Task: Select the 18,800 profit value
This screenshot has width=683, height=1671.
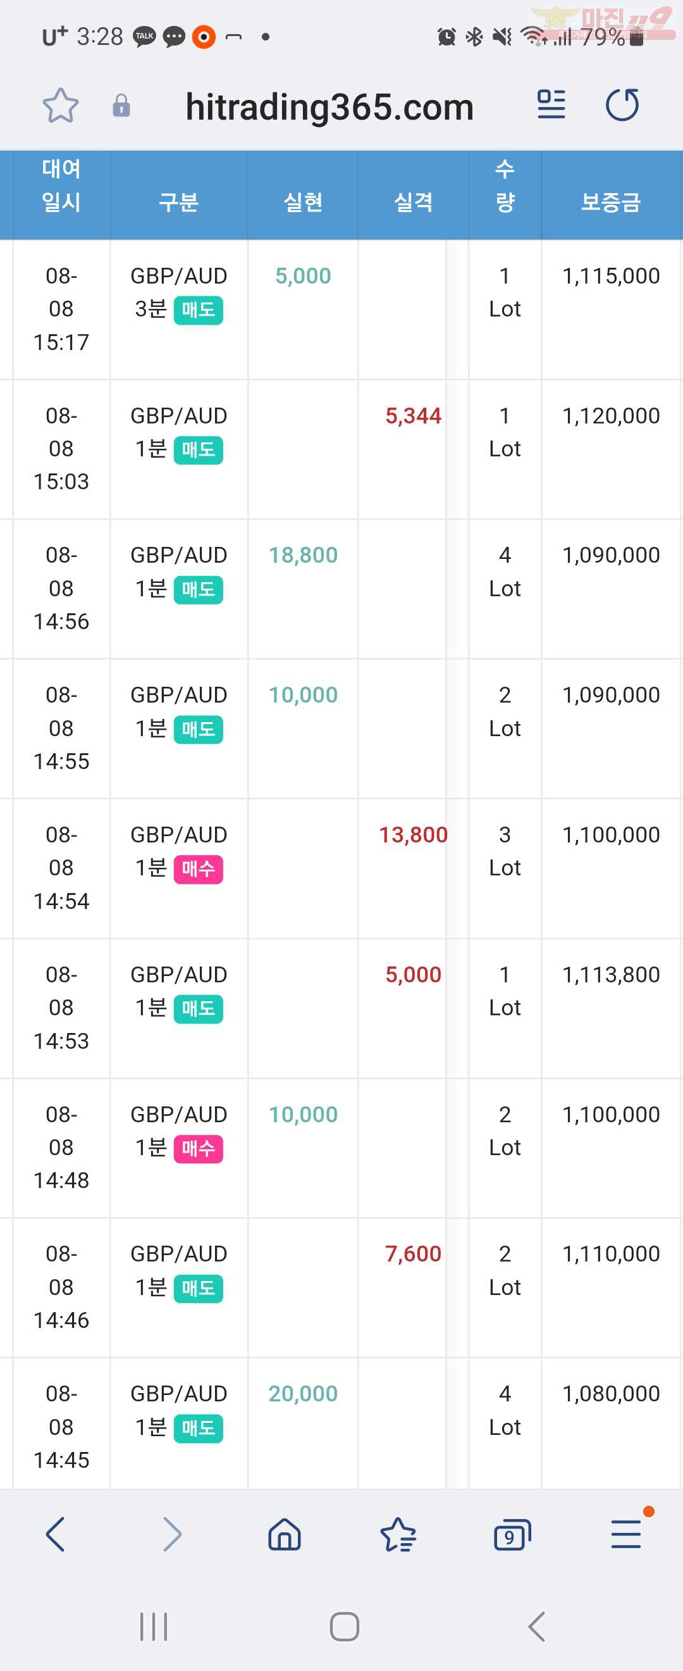Action: pos(303,555)
